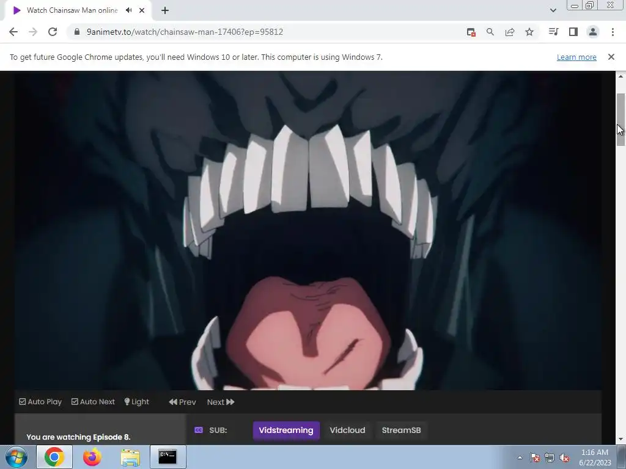Open File Explorer from the taskbar
Viewport: 626px width, 469px height.
click(x=130, y=457)
